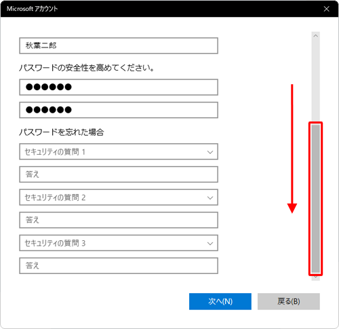Click the scrollbar up arrow
This screenshot has height=329, width=339.
[316, 36]
